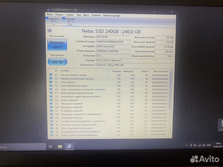Click the status icon for attribute A3
223x167 pixels.
pyautogui.click(x=51, y=96)
